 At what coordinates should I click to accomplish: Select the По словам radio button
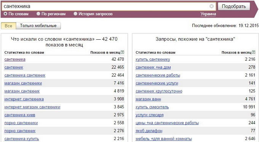5,14
